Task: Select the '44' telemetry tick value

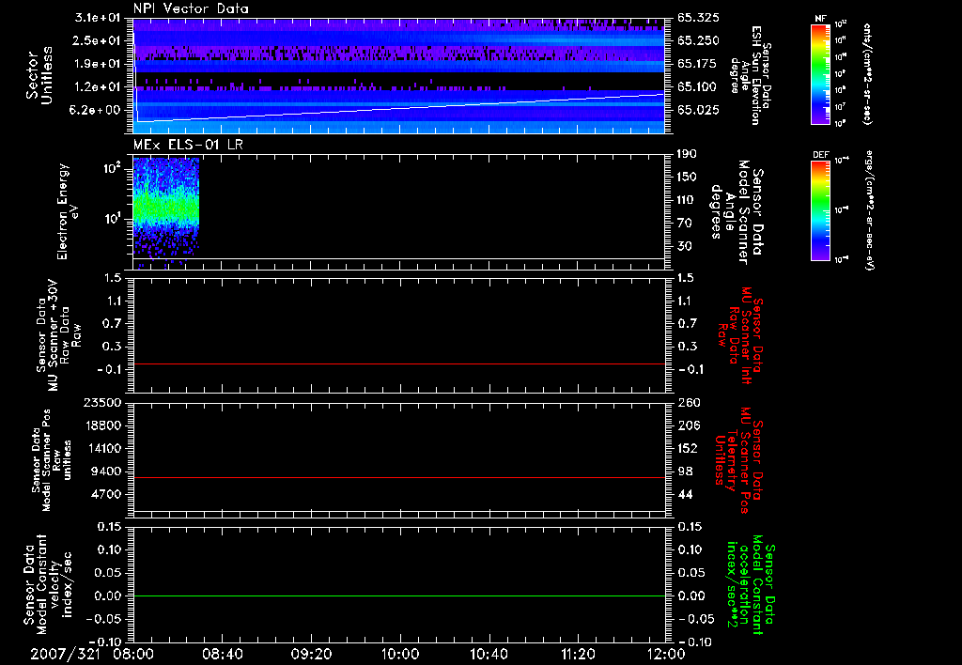Action: (x=685, y=494)
